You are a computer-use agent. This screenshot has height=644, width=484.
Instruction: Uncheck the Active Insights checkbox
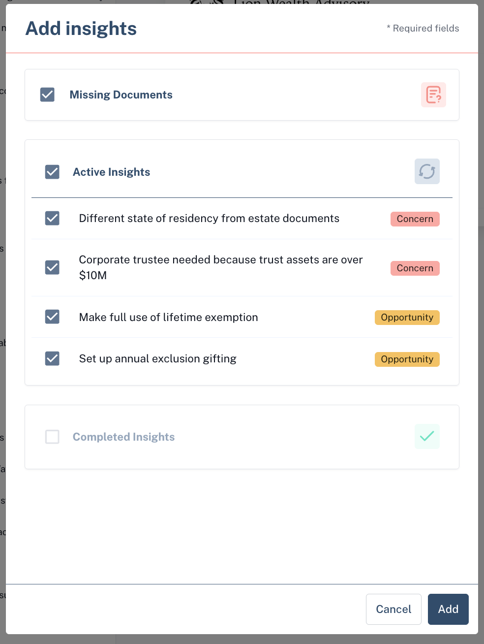click(x=52, y=172)
